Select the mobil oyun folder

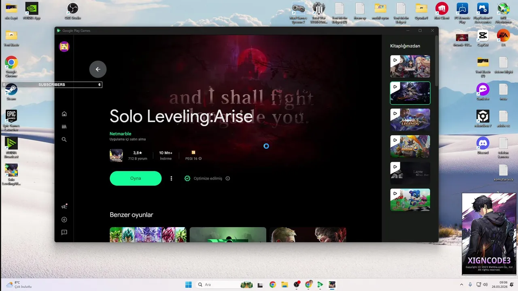point(380,11)
